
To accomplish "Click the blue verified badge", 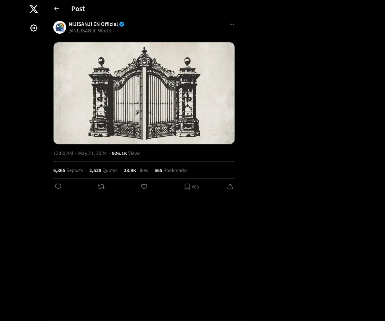I will 122,24.
